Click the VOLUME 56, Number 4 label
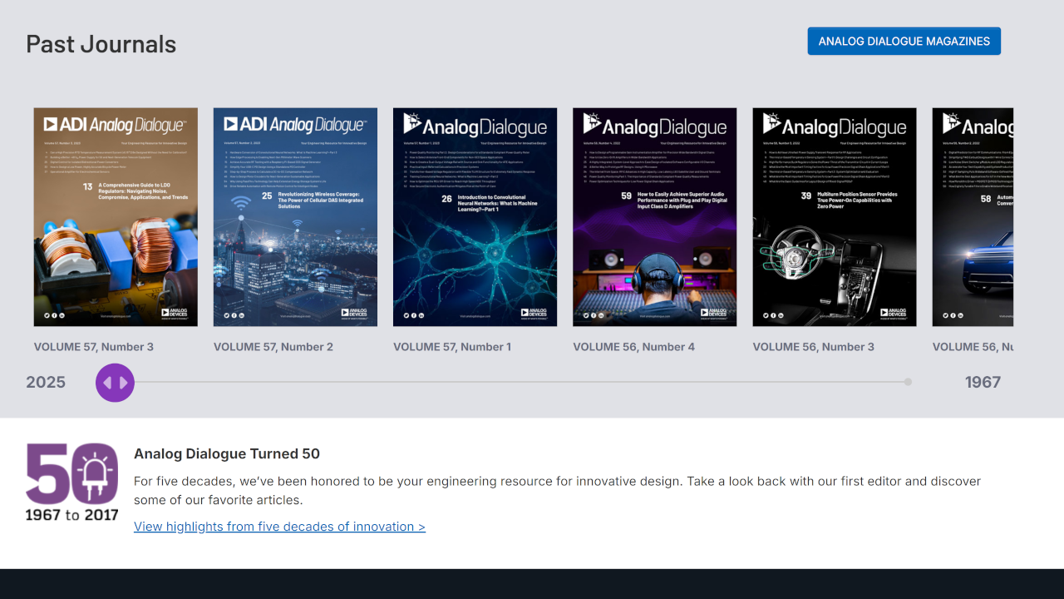This screenshot has width=1064, height=599. pyautogui.click(x=633, y=347)
